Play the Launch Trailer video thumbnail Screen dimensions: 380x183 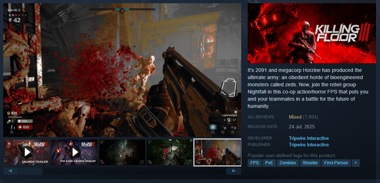click(x=27, y=152)
